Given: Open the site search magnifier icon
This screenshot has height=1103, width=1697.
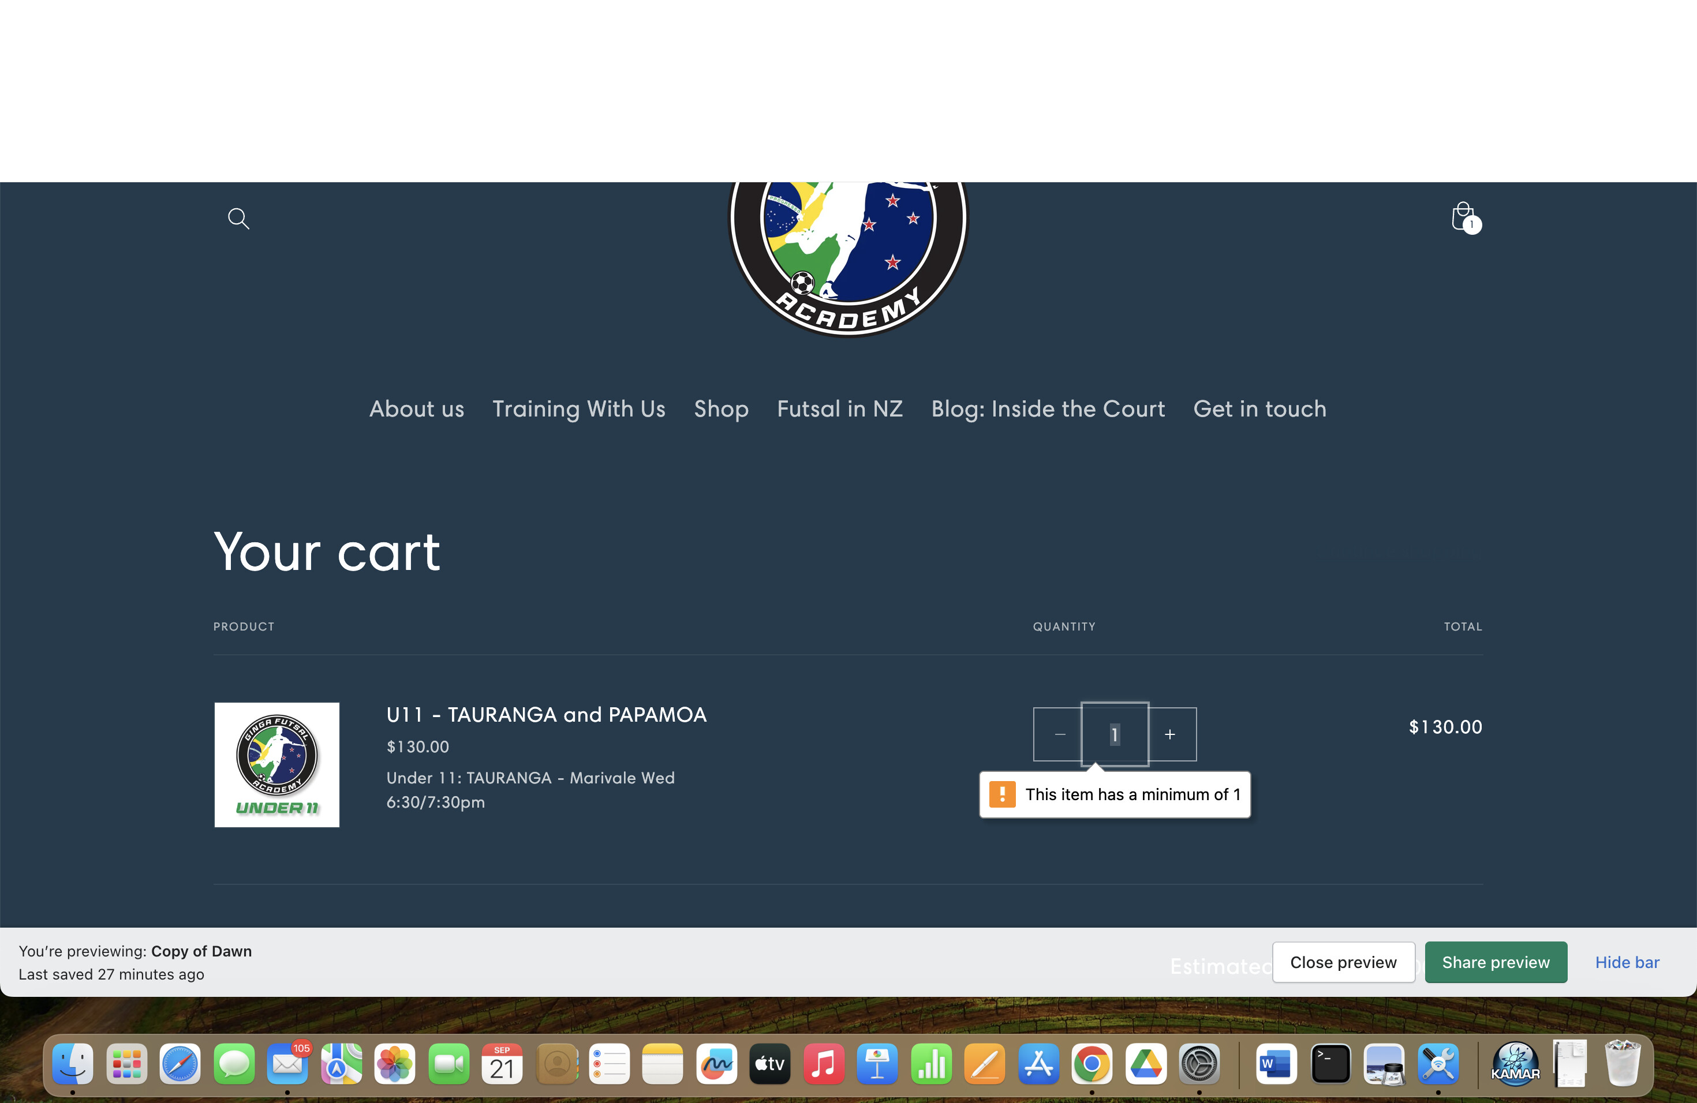Looking at the screenshot, I should point(238,218).
